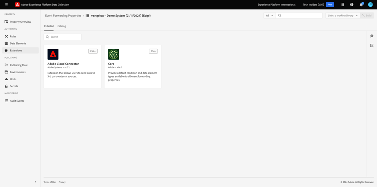Click the Adobe v1.4.0 version text

coord(115,67)
